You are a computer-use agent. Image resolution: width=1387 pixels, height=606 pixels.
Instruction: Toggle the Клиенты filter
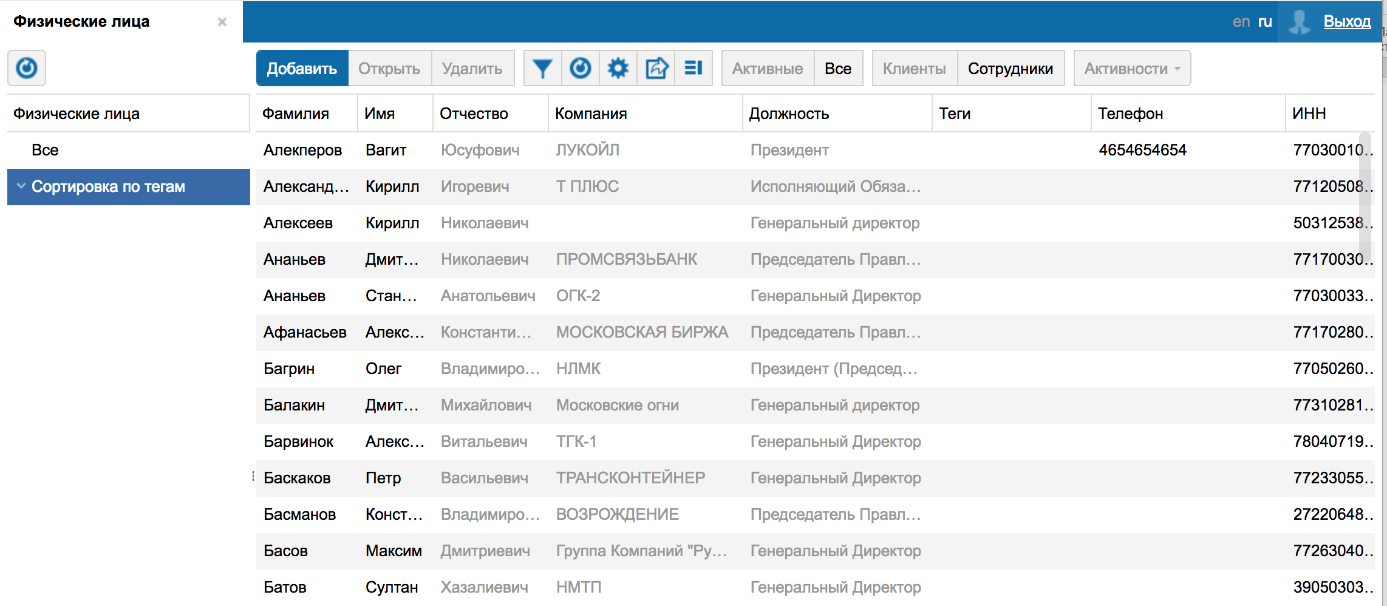(x=914, y=69)
